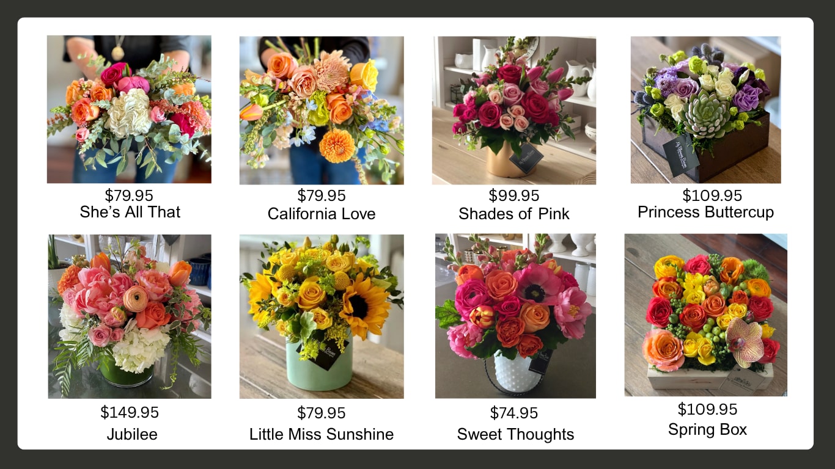Click the Little Miss Sunshine name
The image size is (835, 469).
pyautogui.click(x=322, y=434)
